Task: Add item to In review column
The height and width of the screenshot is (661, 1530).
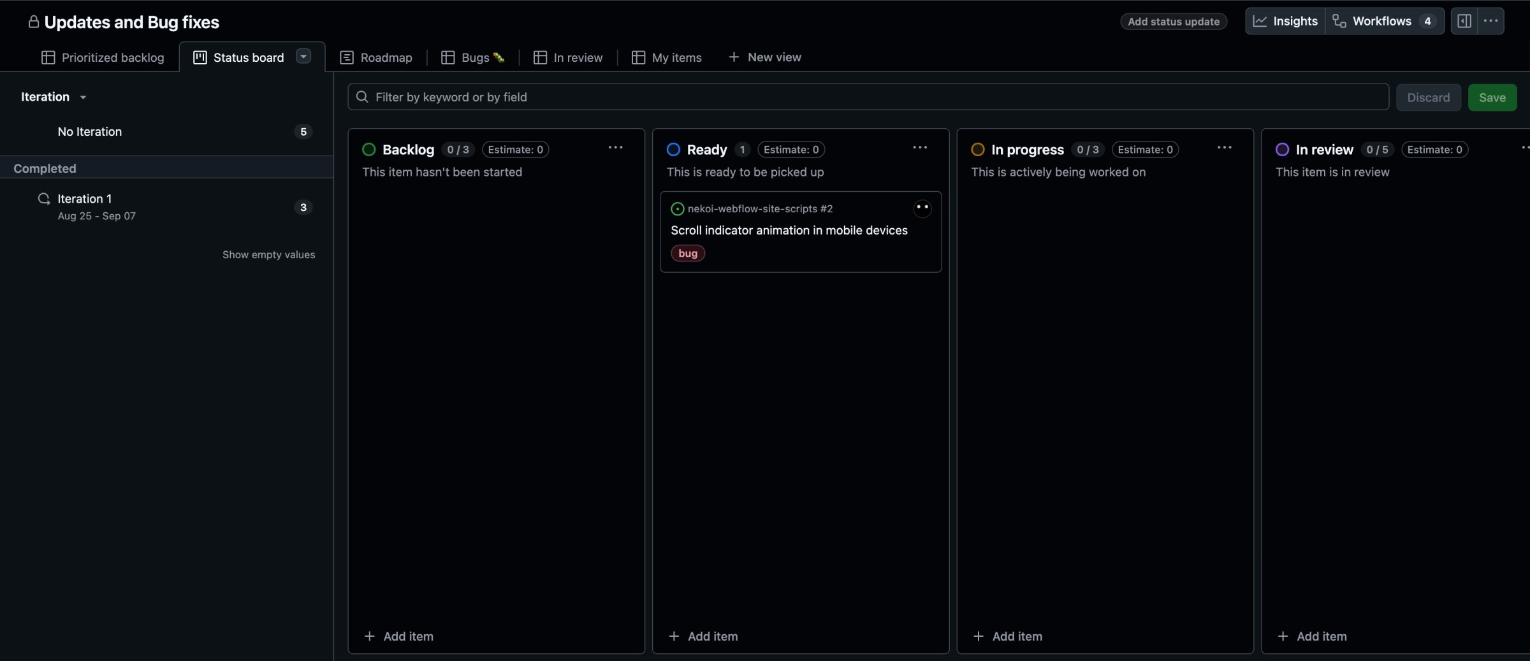Action: coord(1312,636)
